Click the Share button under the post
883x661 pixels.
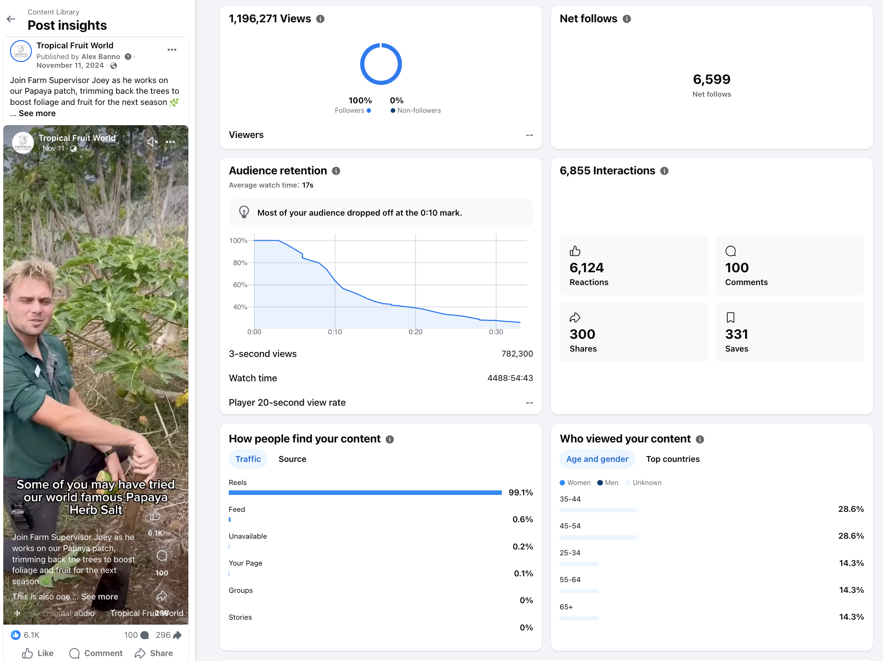pyautogui.click(x=154, y=653)
